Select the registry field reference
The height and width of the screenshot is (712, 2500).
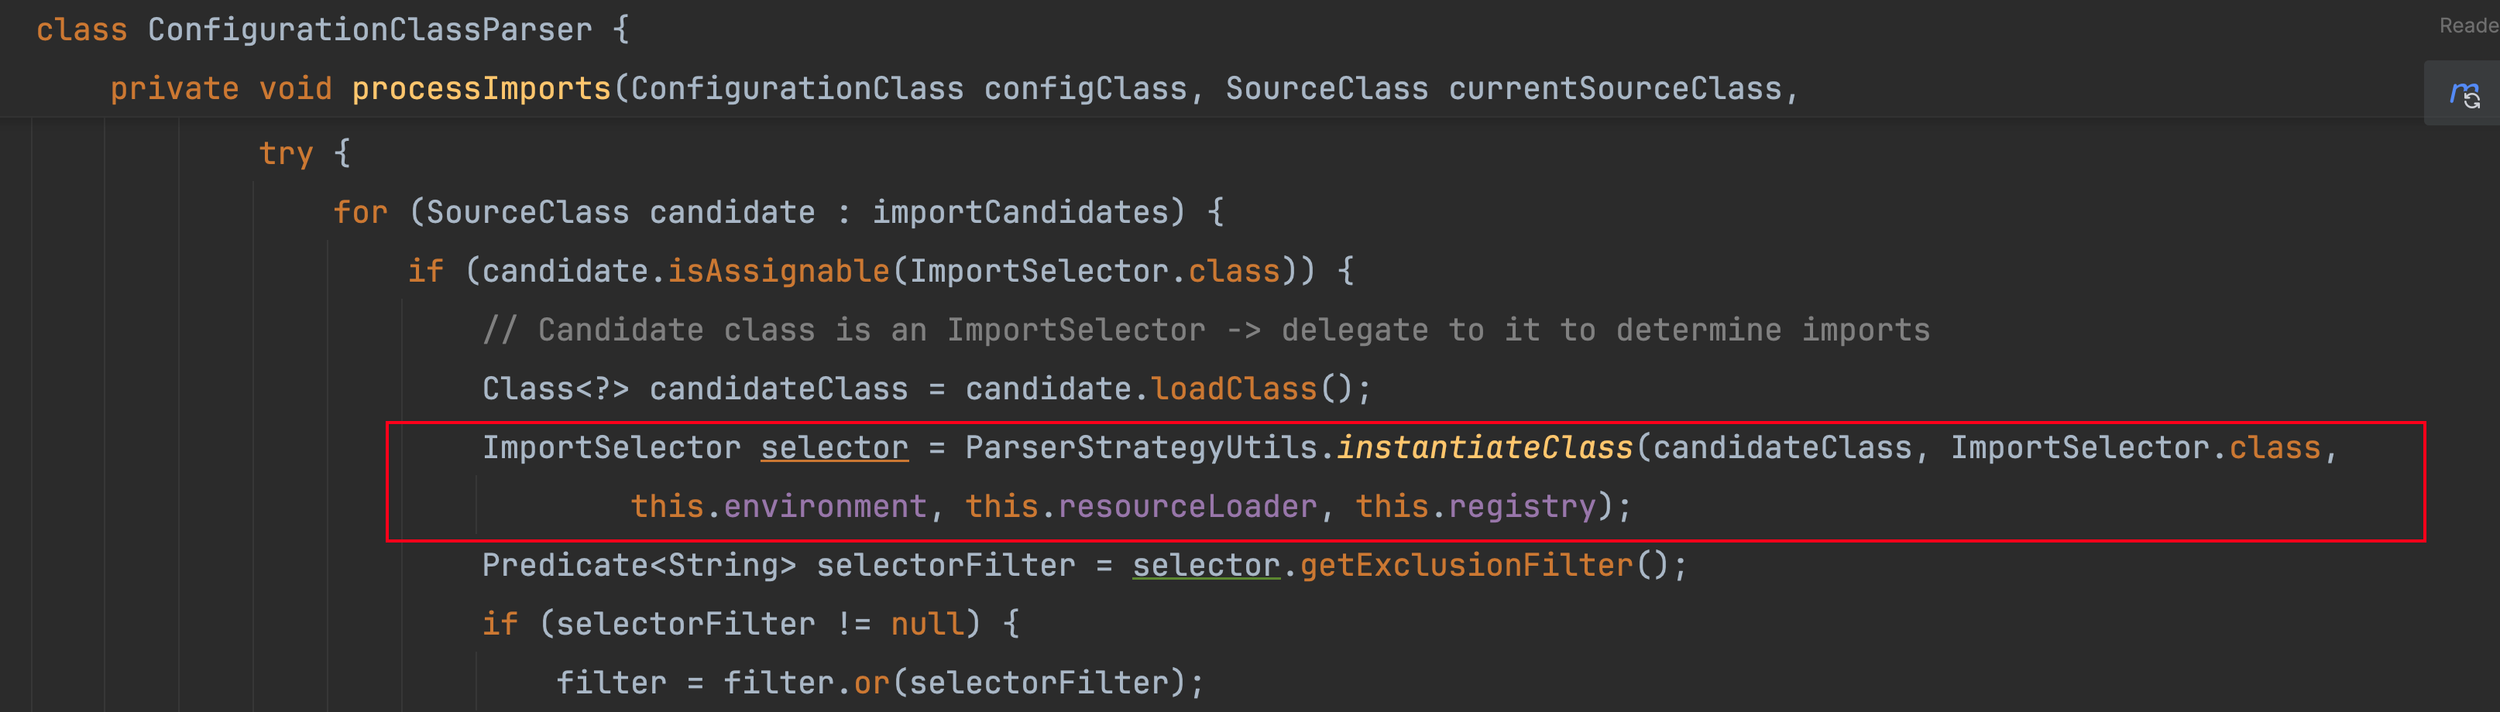coord(1522,506)
